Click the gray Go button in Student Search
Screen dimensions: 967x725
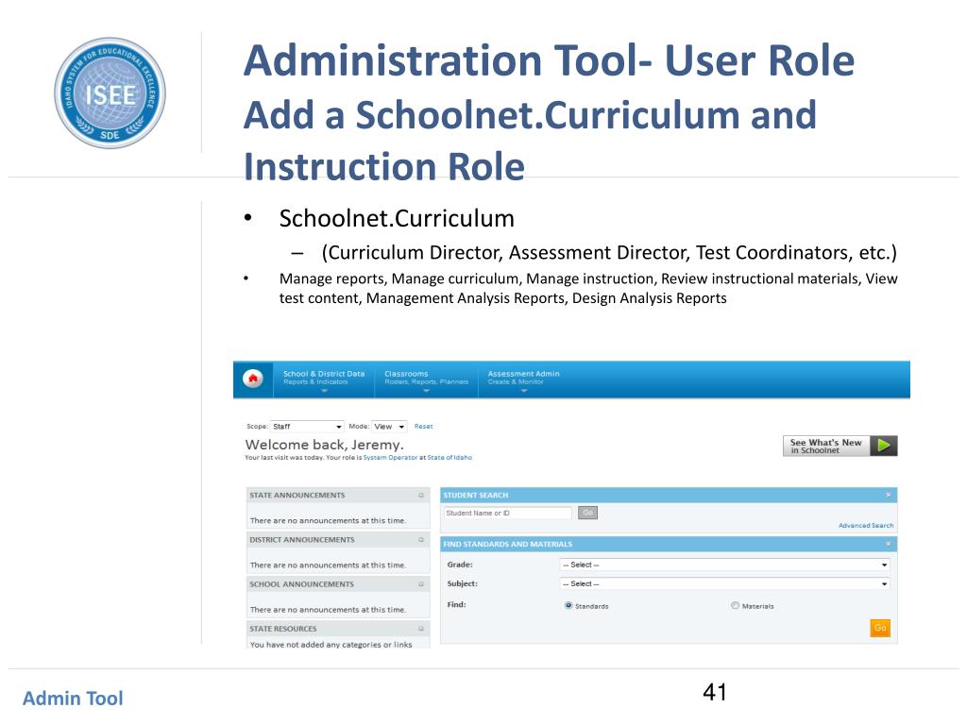pos(587,513)
